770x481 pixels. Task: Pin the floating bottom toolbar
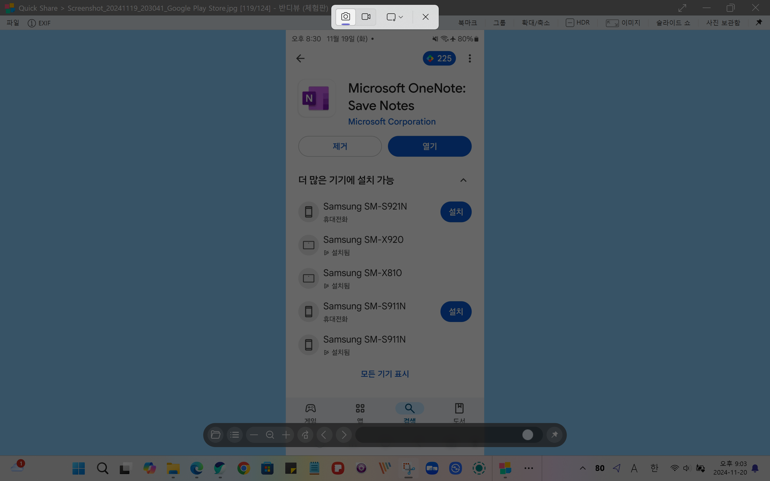click(554, 435)
